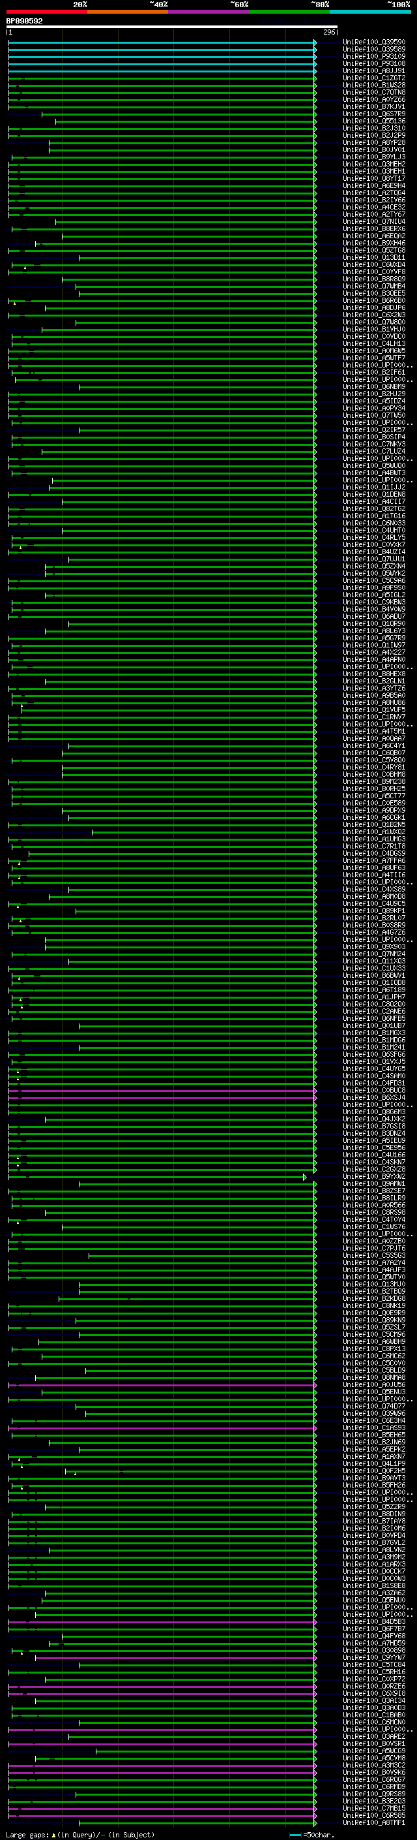The image size is (417, 1840).
Task: Click the yellow gap triangle in the Large gaps legend
Action: coord(53,1834)
